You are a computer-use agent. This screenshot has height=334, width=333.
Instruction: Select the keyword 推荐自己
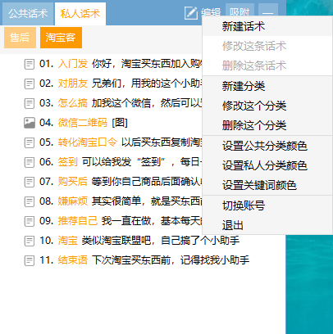click(78, 221)
